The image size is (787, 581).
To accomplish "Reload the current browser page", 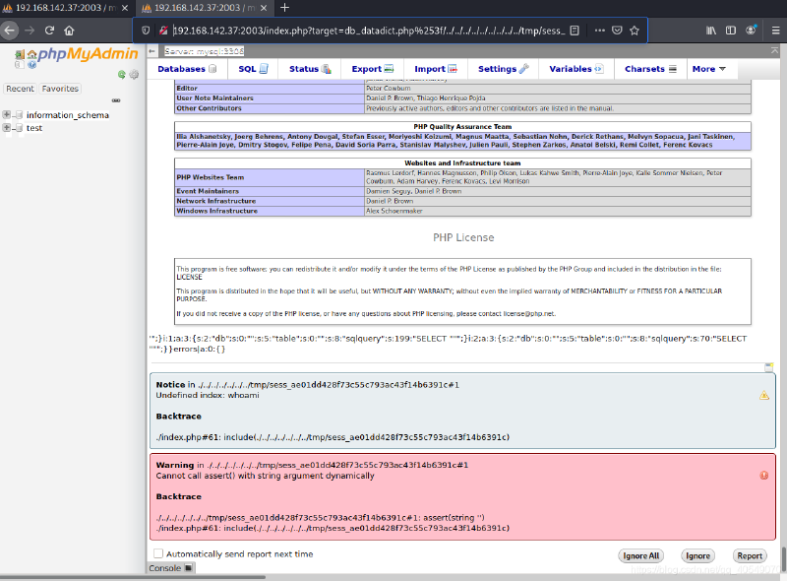I will (x=49, y=31).
